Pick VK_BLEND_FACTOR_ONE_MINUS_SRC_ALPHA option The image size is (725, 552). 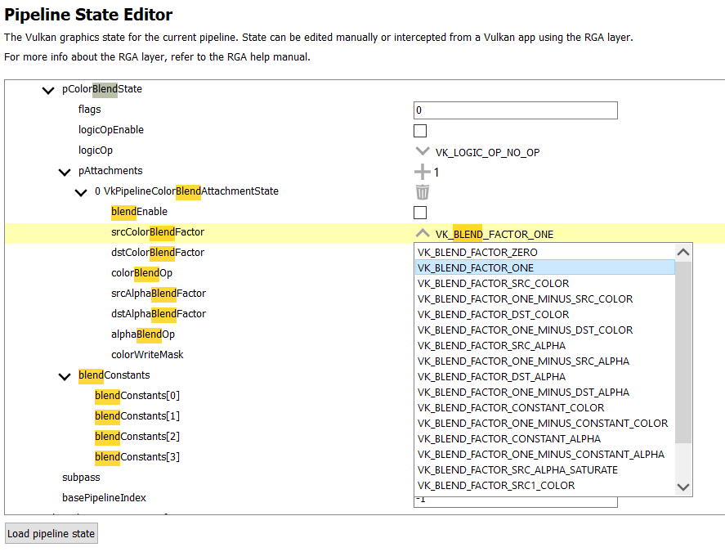click(523, 361)
